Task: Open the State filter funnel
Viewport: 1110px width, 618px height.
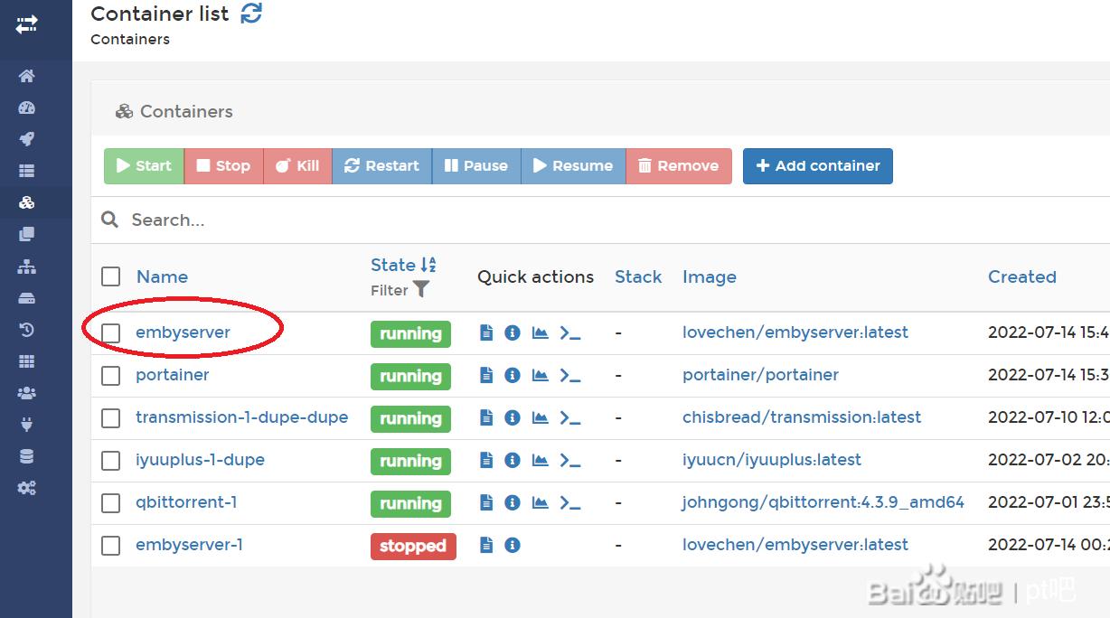Action: tap(420, 290)
